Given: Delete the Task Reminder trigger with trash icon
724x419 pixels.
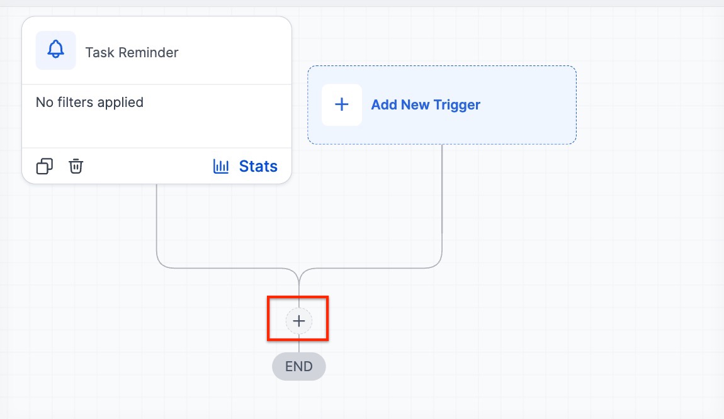Looking at the screenshot, I should tap(76, 166).
